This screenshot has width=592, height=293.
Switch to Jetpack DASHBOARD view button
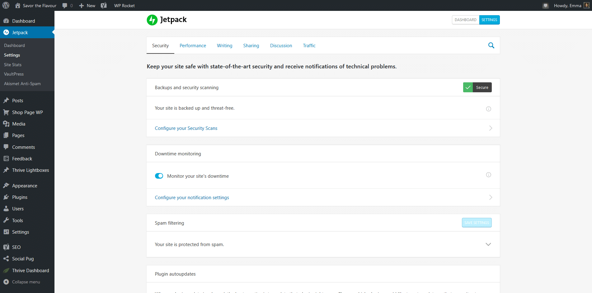pyautogui.click(x=466, y=20)
